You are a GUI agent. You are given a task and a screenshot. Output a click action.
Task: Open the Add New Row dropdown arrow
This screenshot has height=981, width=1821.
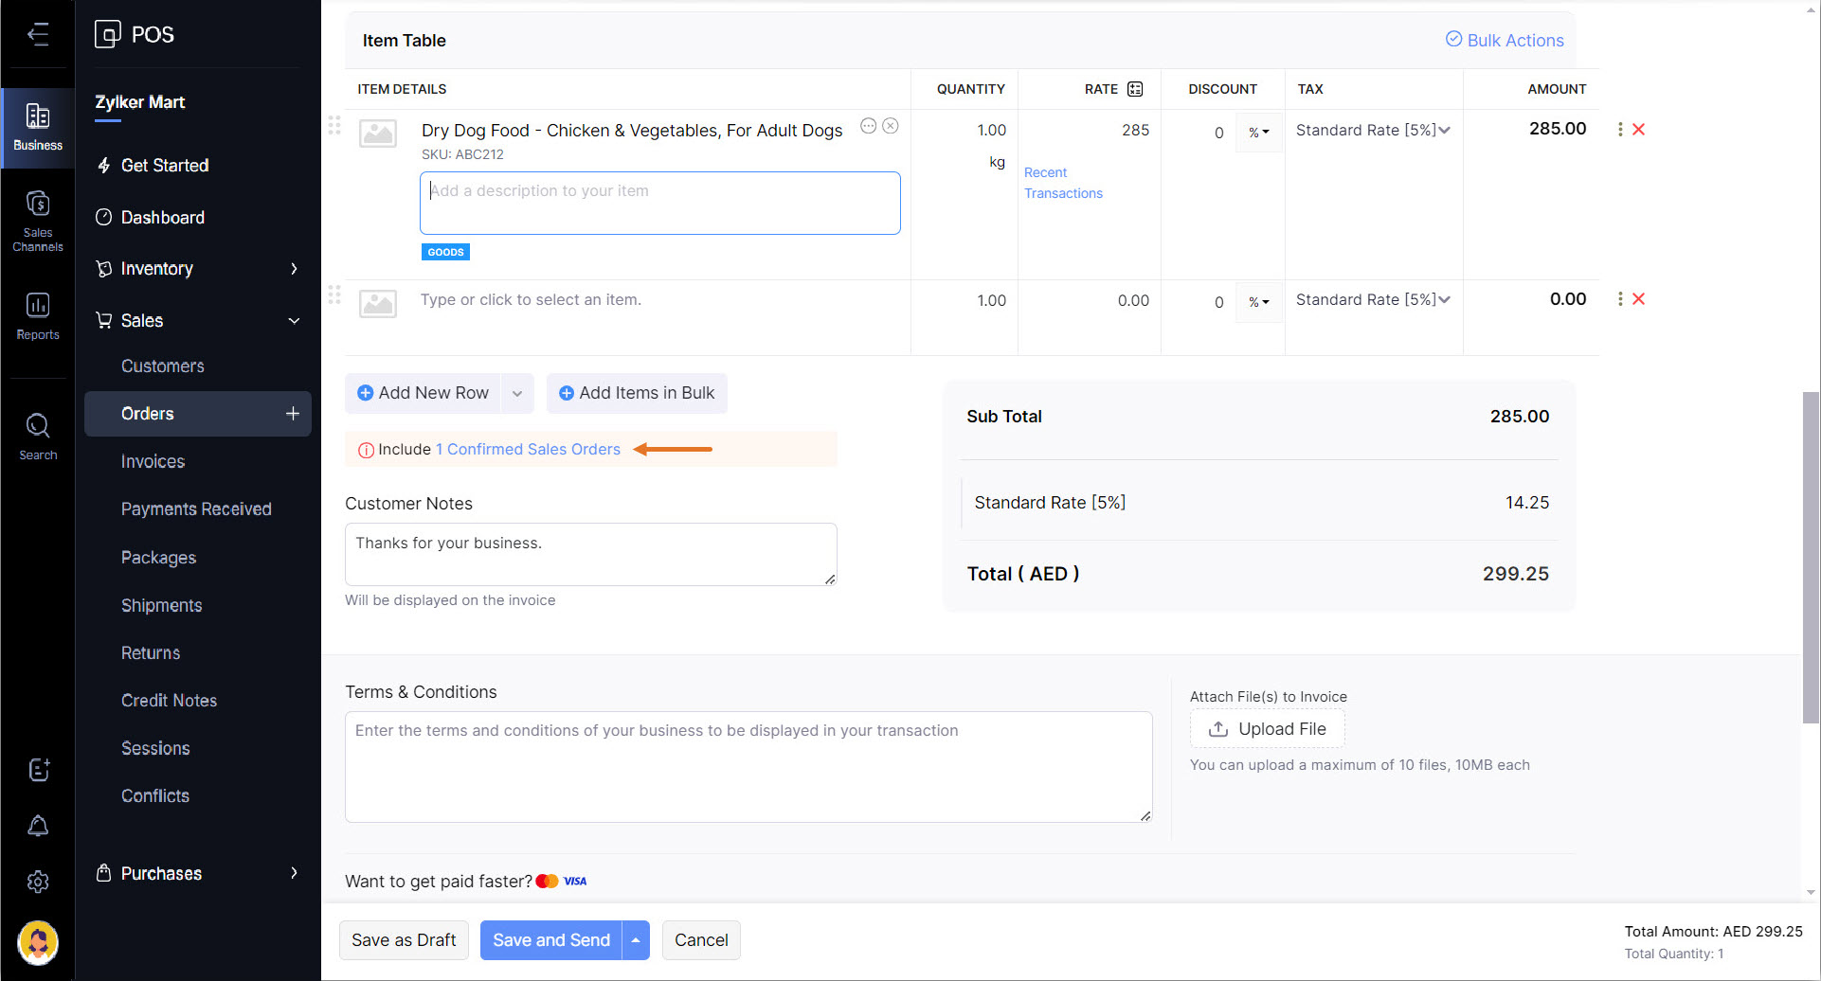pyautogui.click(x=517, y=394)
